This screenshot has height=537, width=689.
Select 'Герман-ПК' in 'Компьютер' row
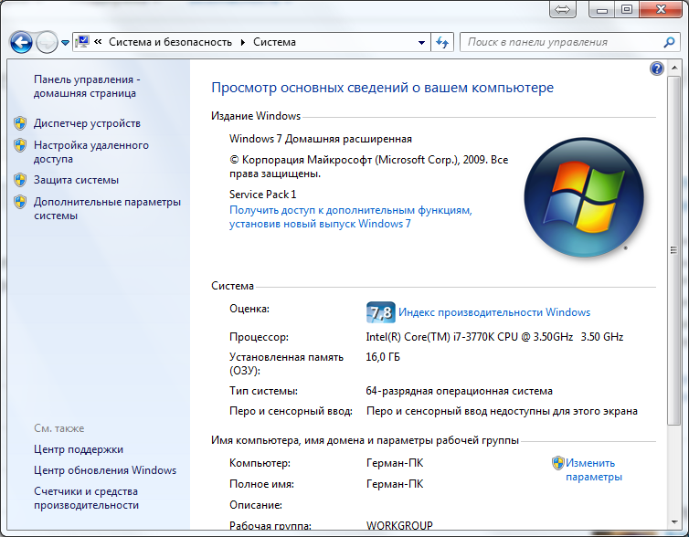[395, 463]
